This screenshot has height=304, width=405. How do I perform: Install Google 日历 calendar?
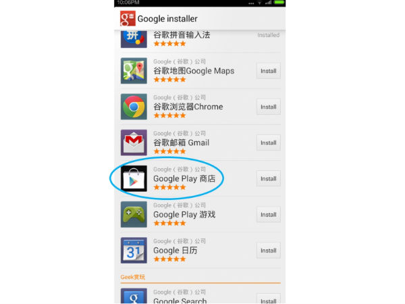tap(269, 251)
